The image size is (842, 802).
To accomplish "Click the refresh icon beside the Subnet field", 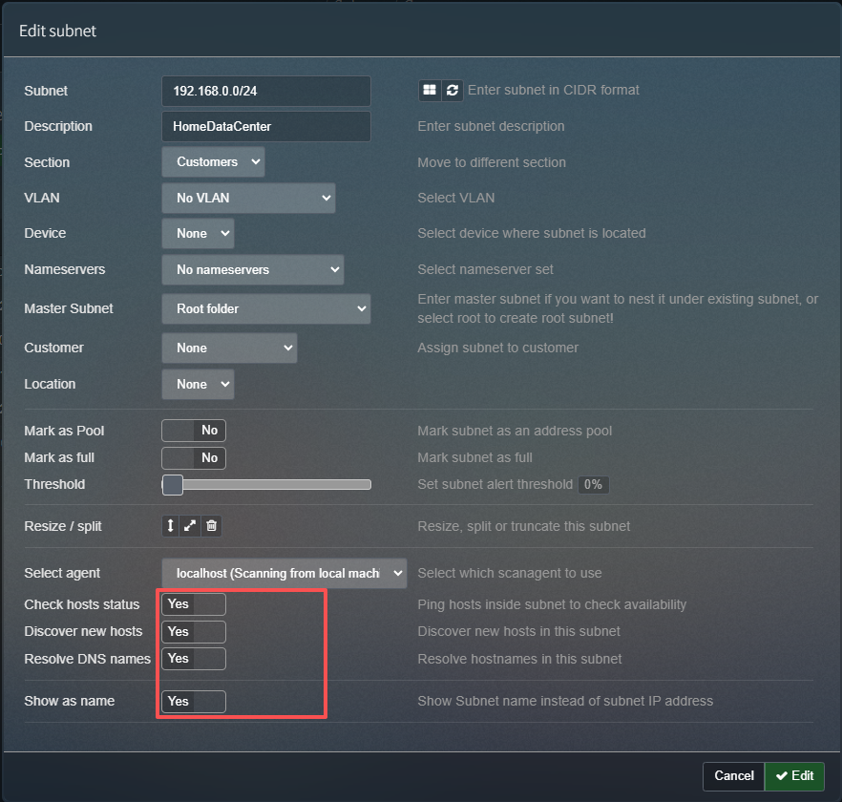I will pos(453,90).
